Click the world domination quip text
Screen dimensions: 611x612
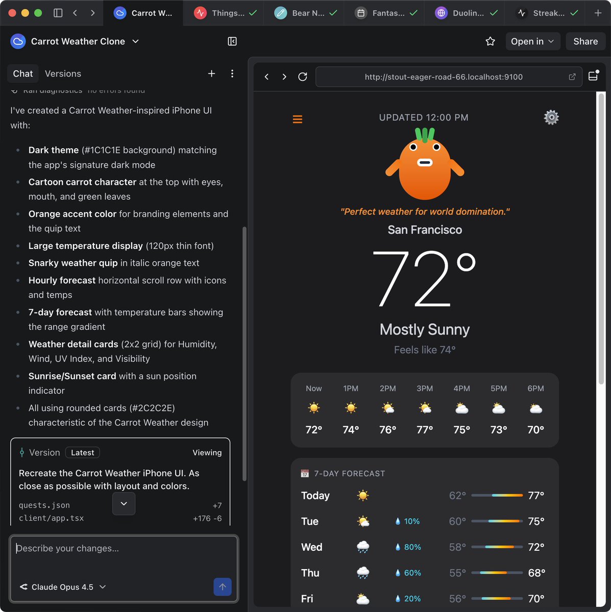[x=425, y=212]
